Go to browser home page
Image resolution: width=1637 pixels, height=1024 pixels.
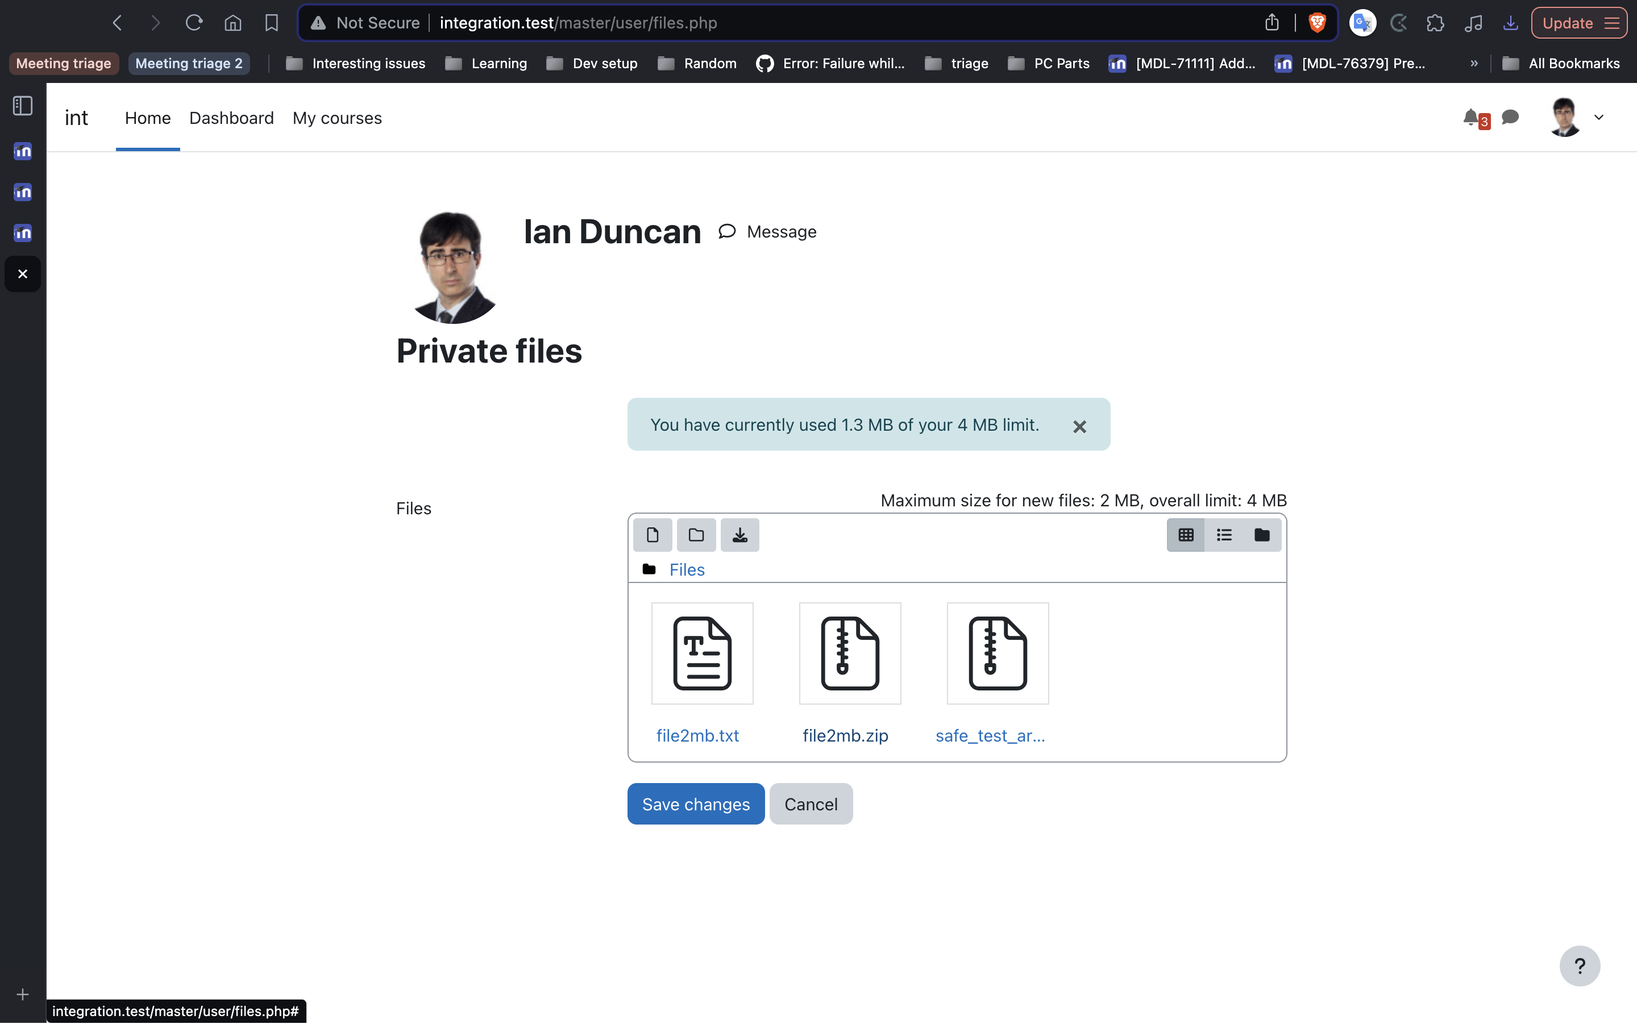pyautogui.click(x=232, y=23)
